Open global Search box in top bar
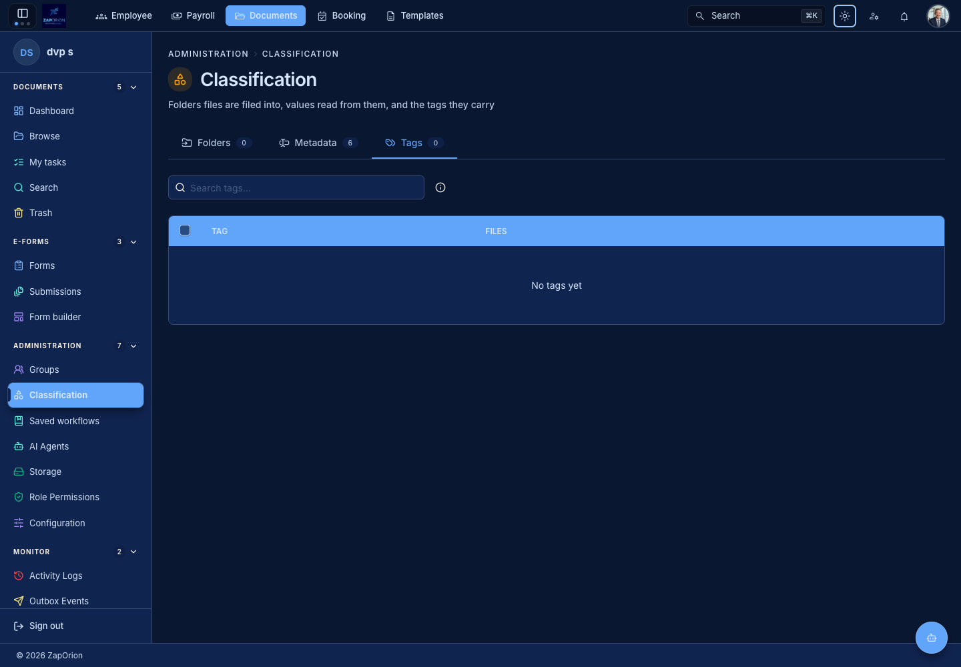Screen dimensions: 961x667 pos(757,16)
